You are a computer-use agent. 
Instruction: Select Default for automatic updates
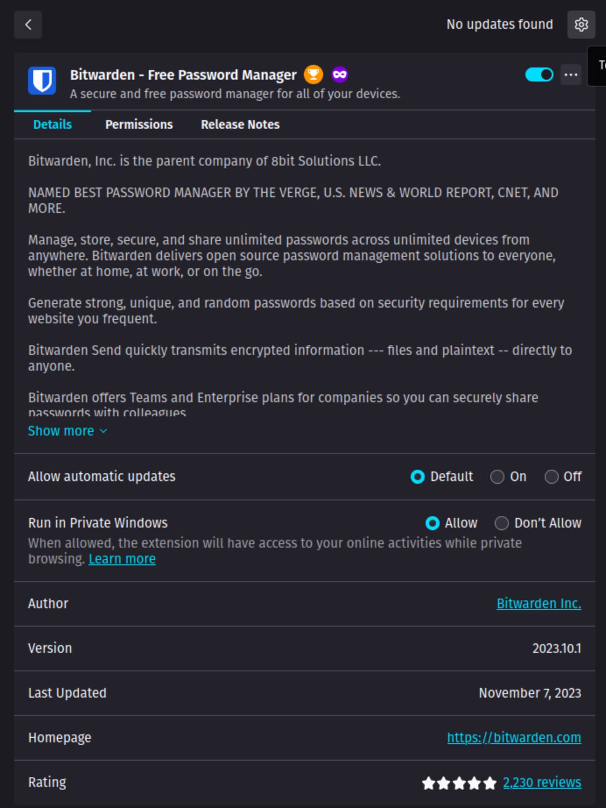pos(418,477)
